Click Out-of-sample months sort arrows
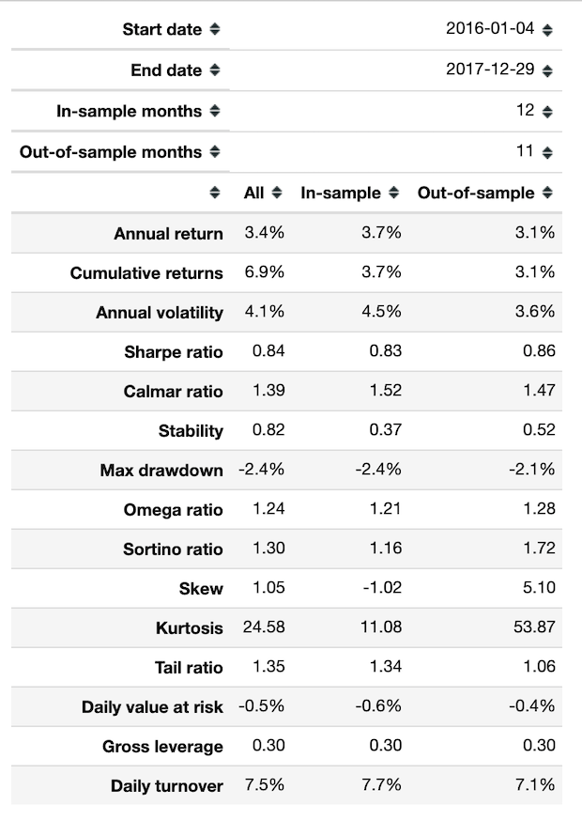582x820 pixels. [x=215, y=151]
